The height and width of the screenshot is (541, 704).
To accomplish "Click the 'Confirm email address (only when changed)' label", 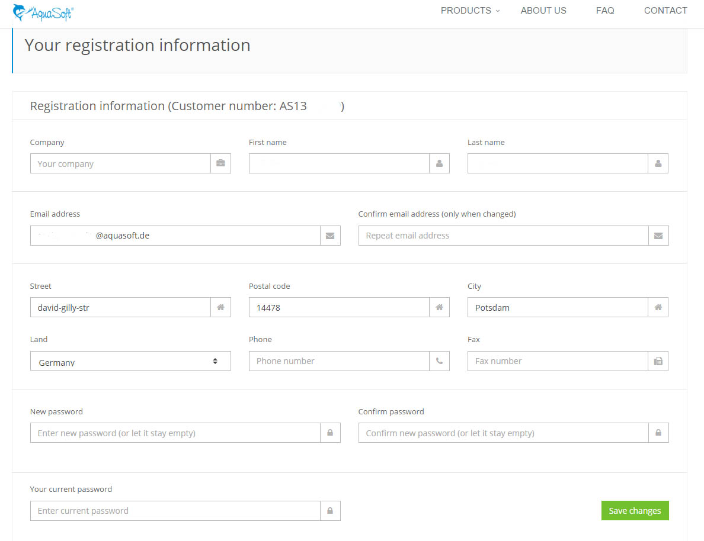I will tap(437, 214).
